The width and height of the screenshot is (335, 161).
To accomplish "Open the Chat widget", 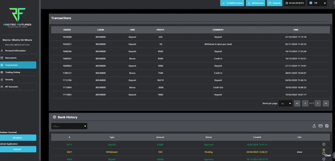I will pyautogui.click(x=328, y=155).
